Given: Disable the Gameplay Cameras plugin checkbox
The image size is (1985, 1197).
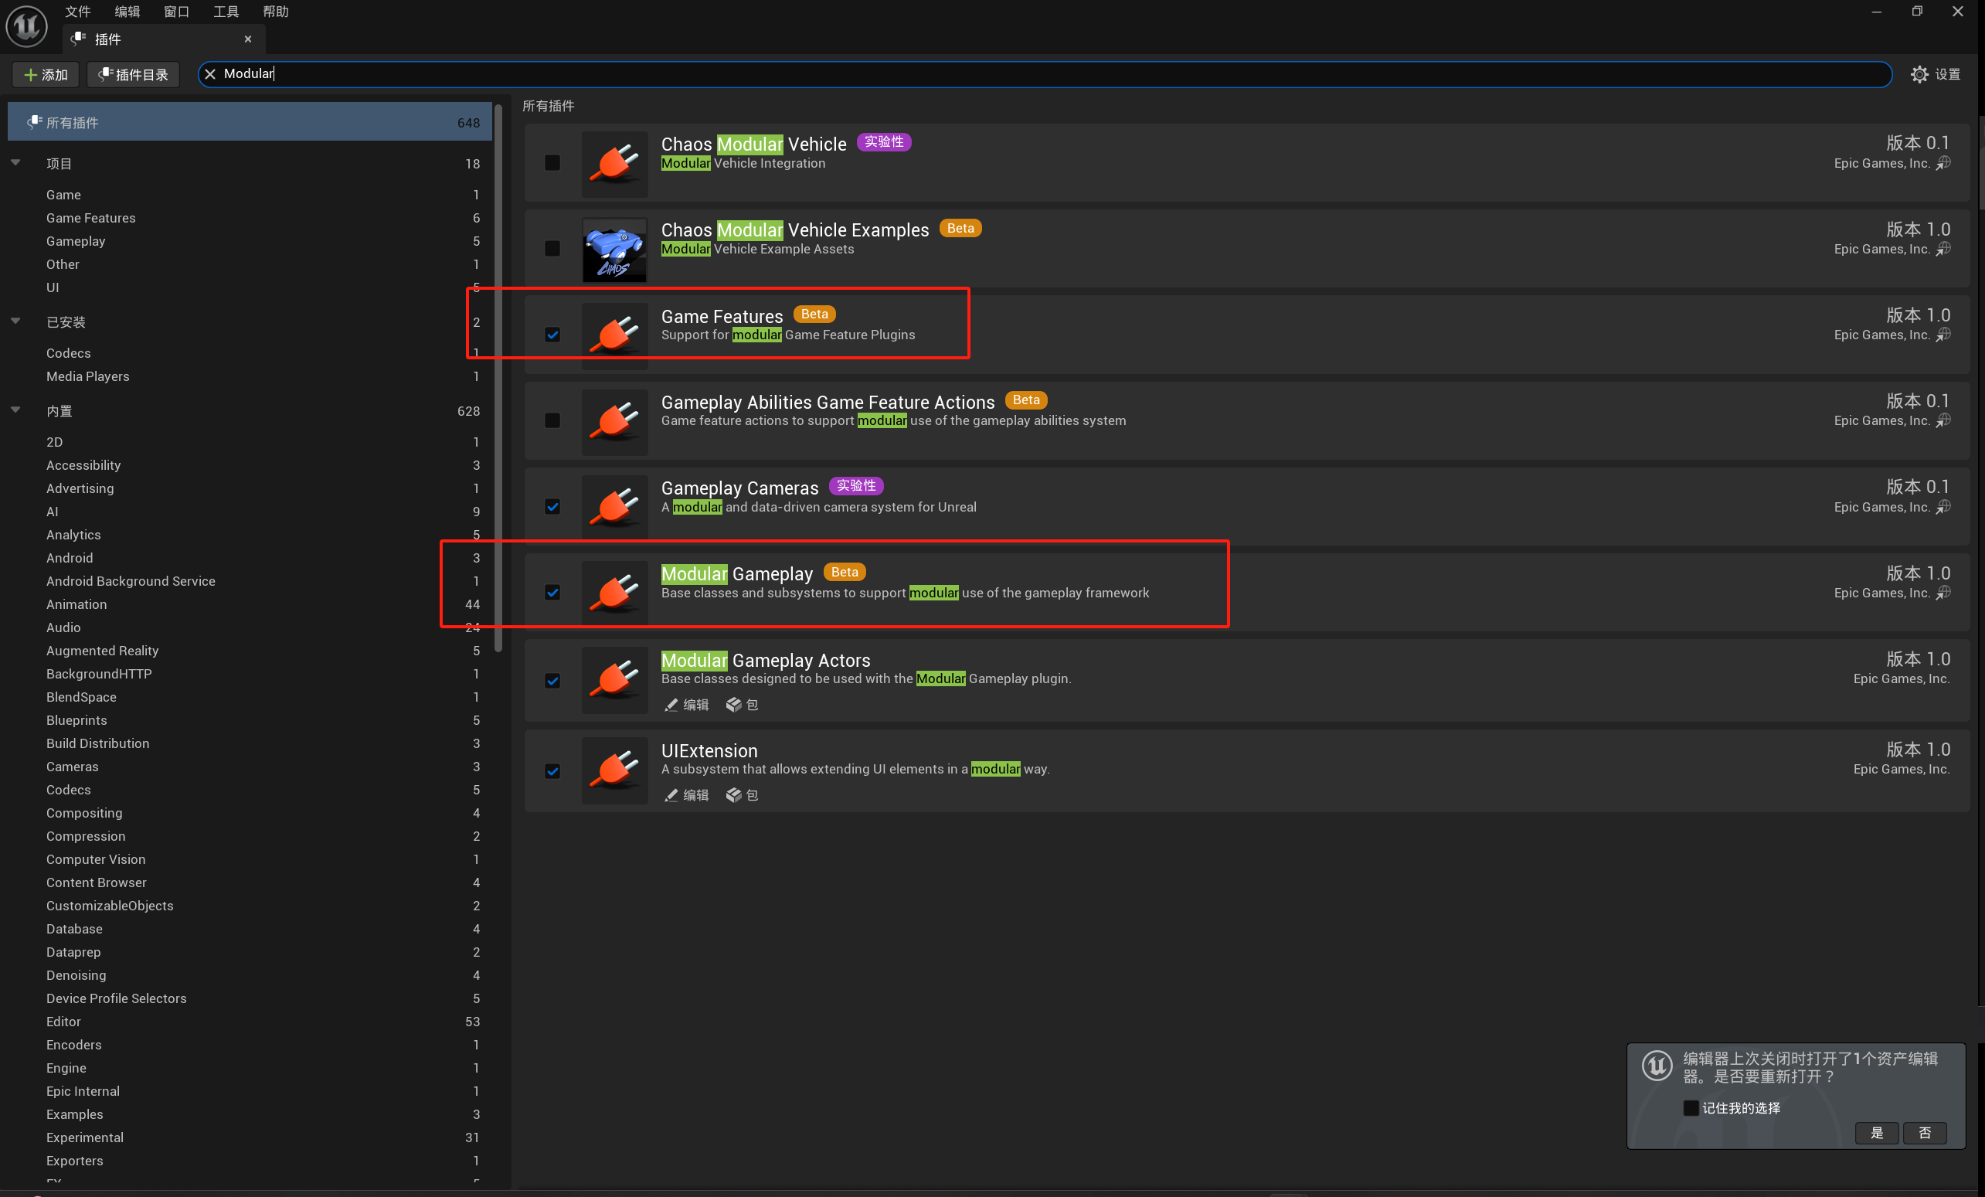Looking at the screenshot, I should tap(552, 507).
